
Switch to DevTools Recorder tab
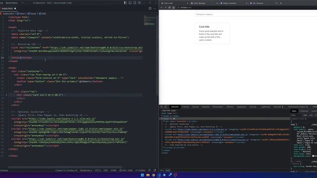pos(278,107)
